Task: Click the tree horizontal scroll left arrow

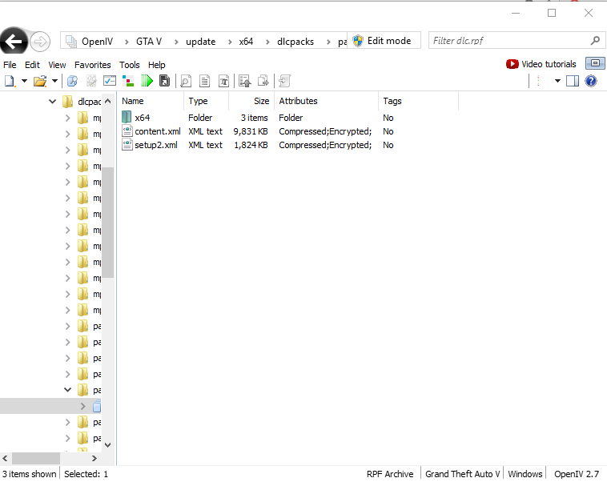Action: (x=5, y=459)
